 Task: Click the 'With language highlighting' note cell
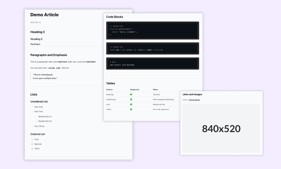(x=164, y=99)
